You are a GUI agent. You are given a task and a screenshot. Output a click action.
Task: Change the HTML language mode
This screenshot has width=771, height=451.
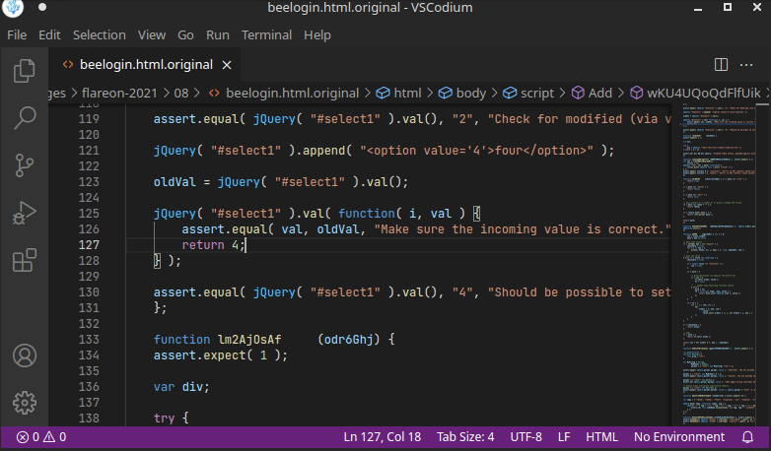pos(601,437)
